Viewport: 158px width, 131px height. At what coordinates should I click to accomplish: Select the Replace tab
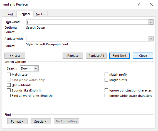[x=25, y=14]
